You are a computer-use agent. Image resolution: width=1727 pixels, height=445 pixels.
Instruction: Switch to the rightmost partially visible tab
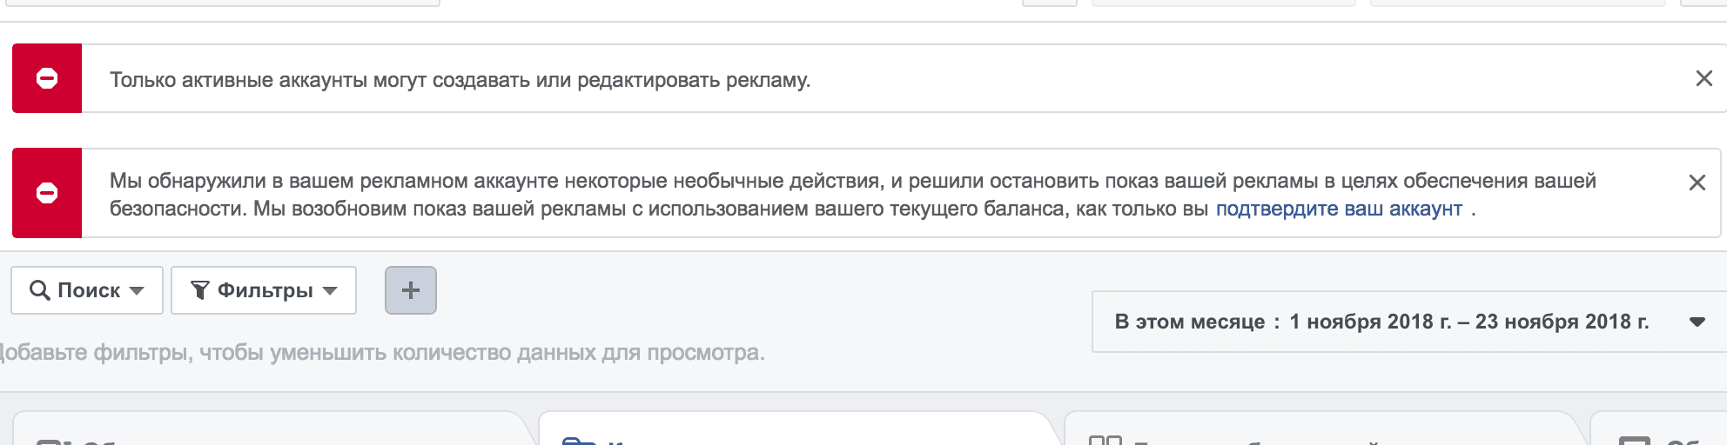coord(1659,429)
